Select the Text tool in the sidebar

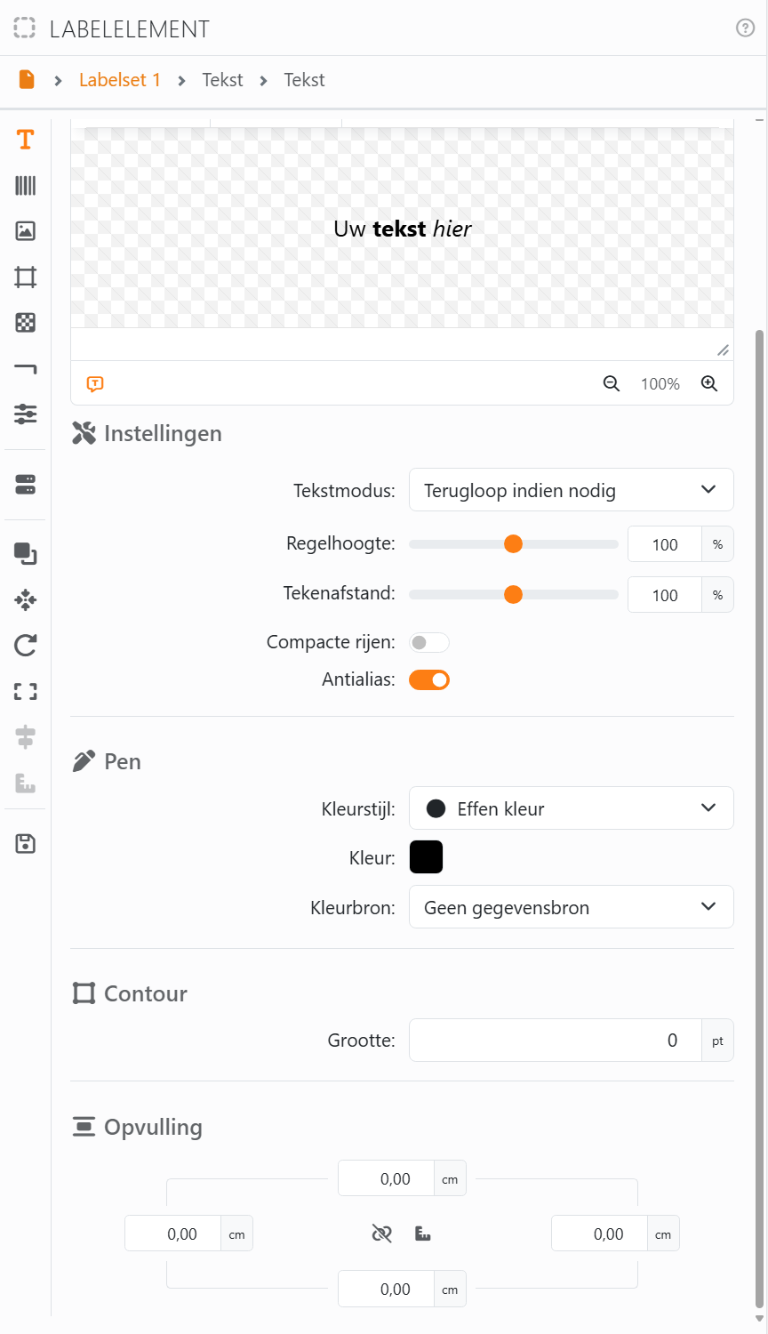click(x=26, y=140)
